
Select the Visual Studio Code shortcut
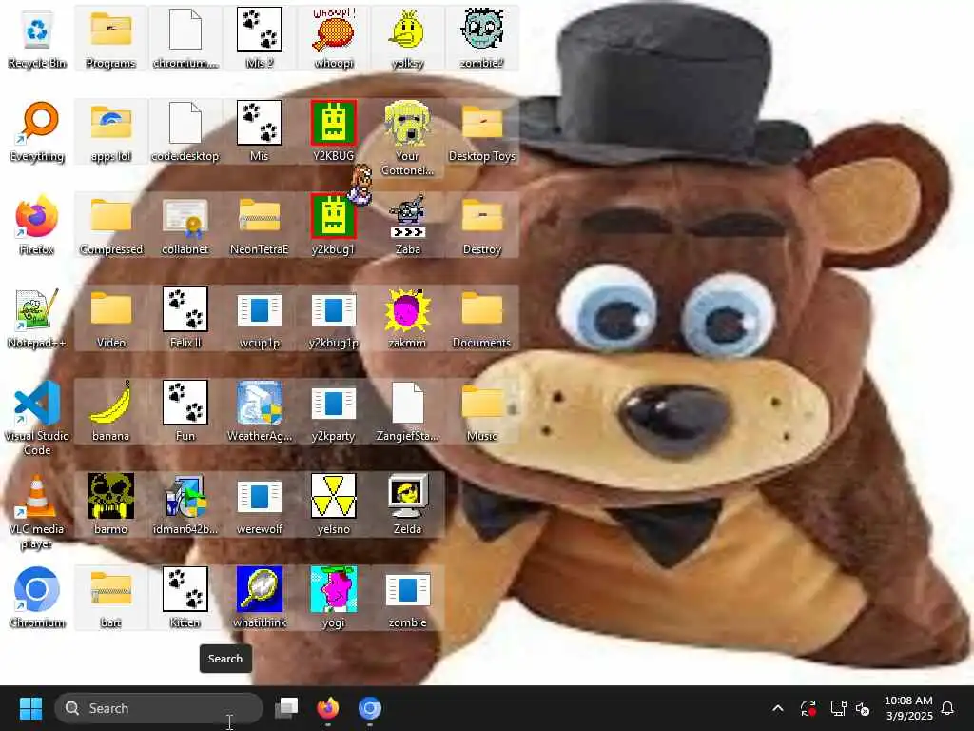37,418
